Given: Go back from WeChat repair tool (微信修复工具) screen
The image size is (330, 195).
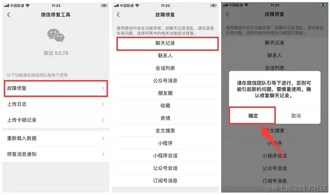Looking at the screenshot, I should 8,15.
